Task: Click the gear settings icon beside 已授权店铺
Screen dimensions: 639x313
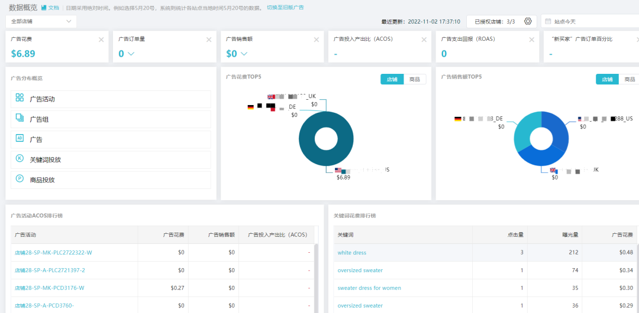Action: (528, 21)
